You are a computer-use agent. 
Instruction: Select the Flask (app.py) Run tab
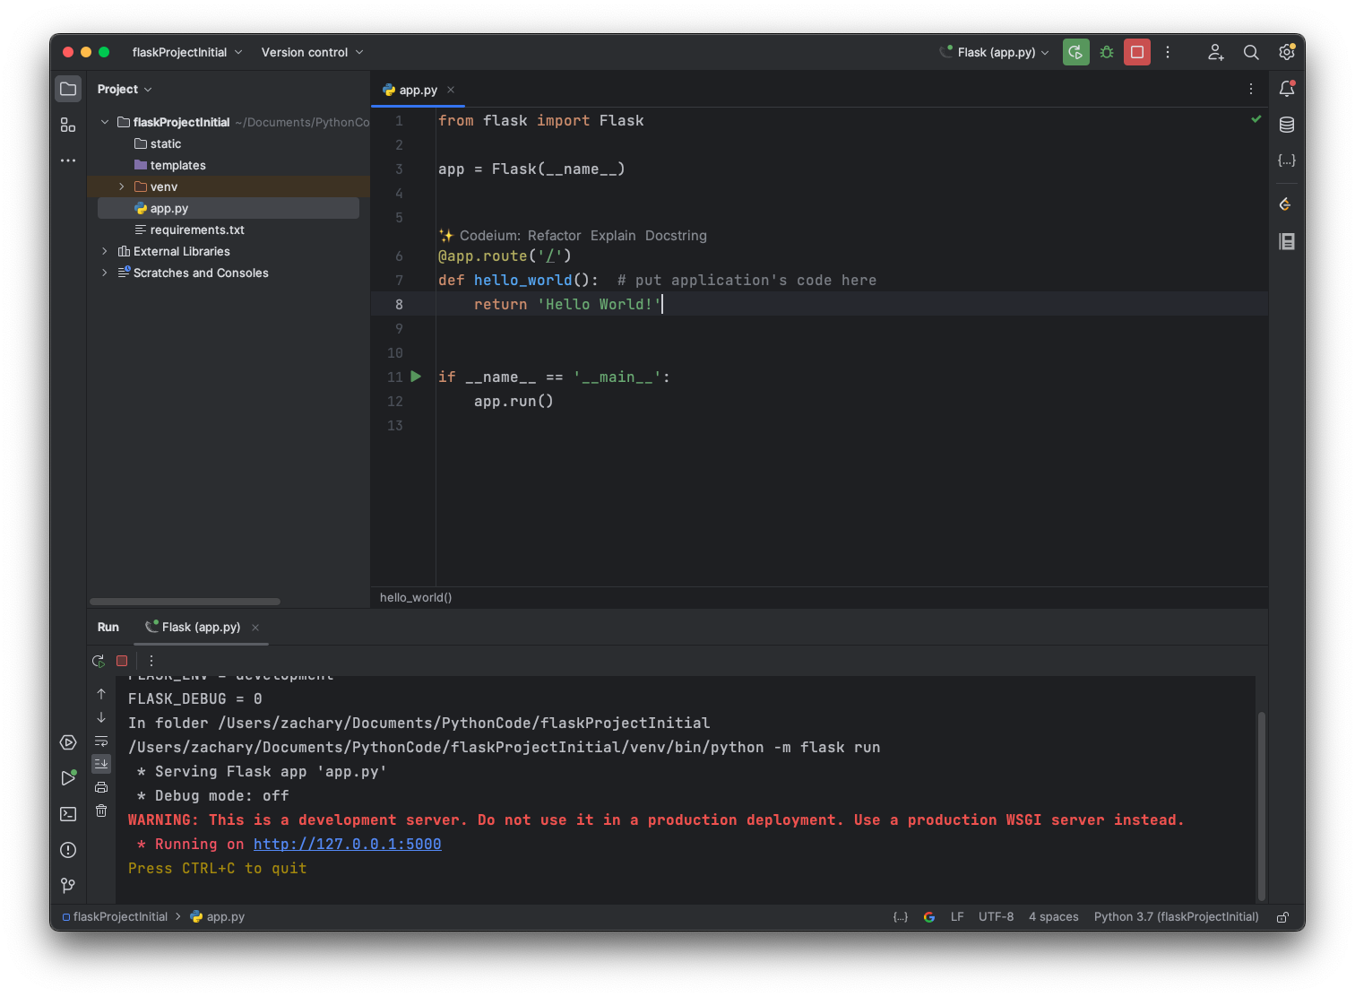[x=201, y=628]
